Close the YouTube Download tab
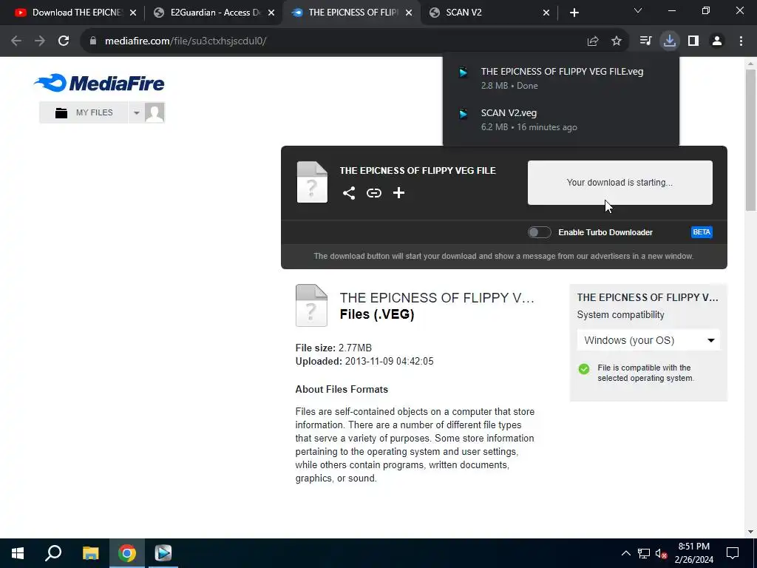The width and height of the screenshot is (757, 568). (x=133, y=13)
